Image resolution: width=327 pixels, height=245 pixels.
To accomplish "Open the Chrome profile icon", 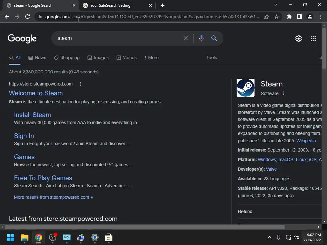I will [310, 17].
